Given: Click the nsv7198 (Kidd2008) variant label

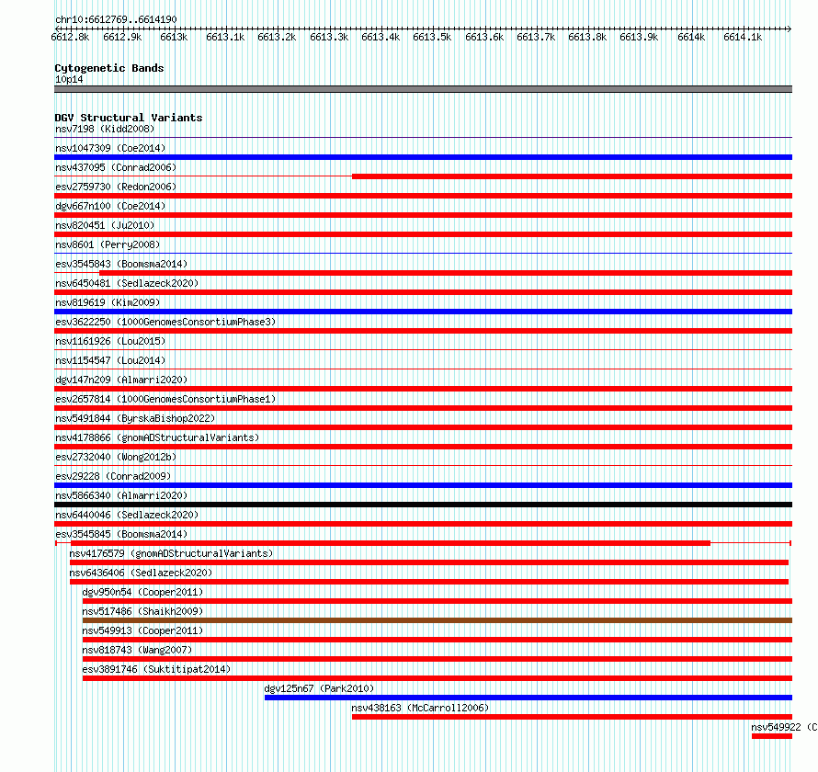Looking at the screenshot, I should [x=105, y=129].
